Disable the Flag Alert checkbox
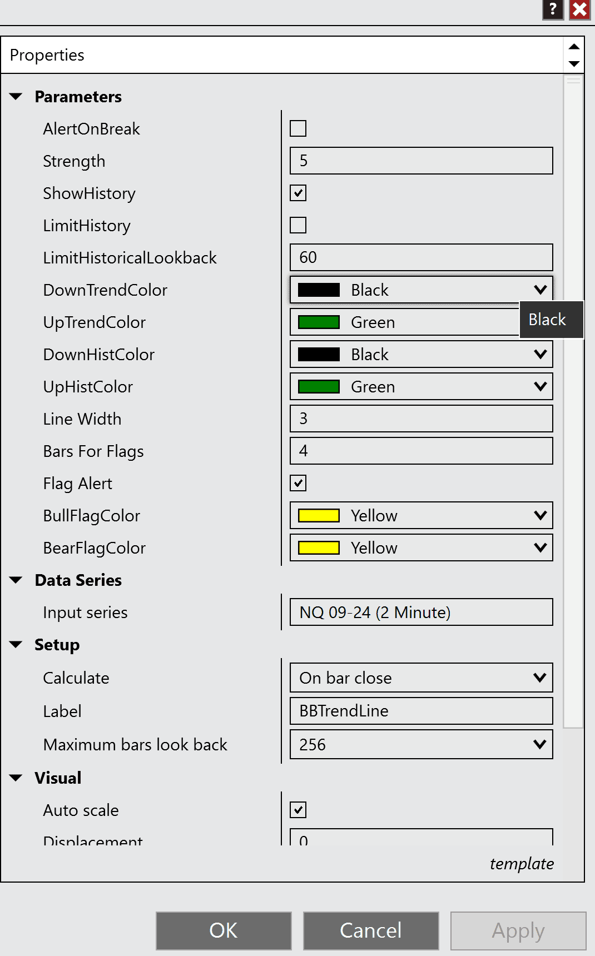595x956 pixels. click(298, 484)
